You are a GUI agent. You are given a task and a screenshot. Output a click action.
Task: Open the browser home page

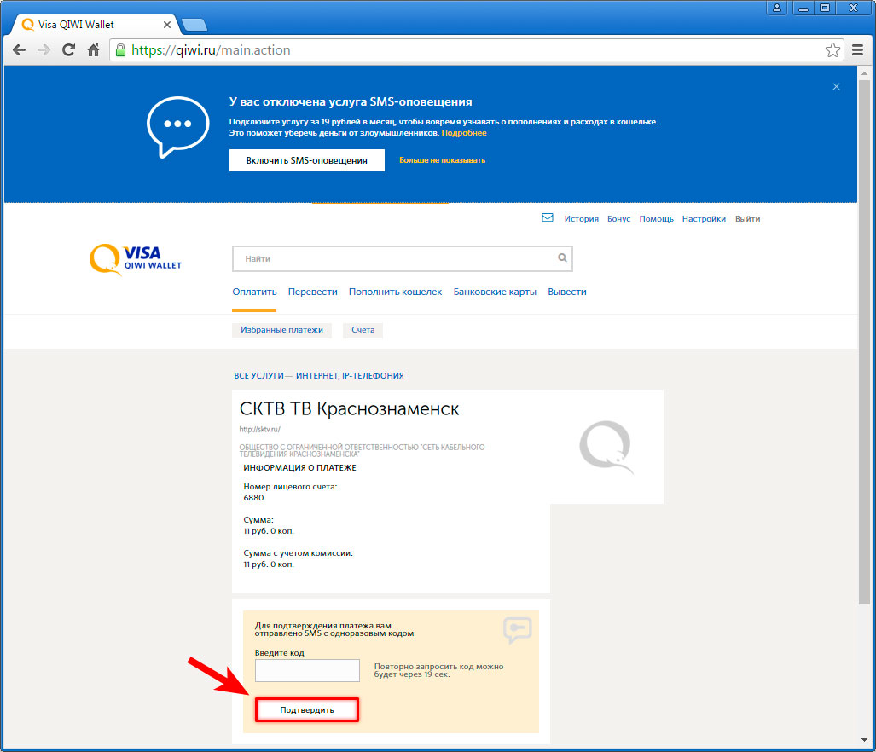(x=93, y=50)
